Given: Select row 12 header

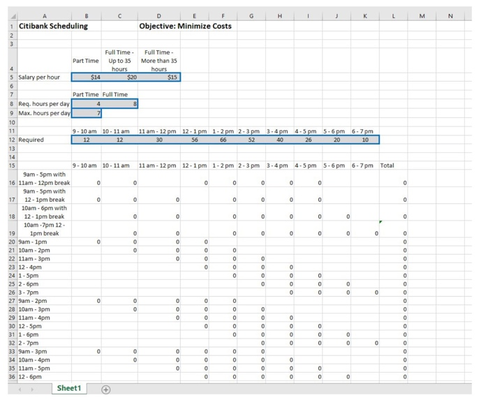Looking at the screenshot, I should 12,140.
